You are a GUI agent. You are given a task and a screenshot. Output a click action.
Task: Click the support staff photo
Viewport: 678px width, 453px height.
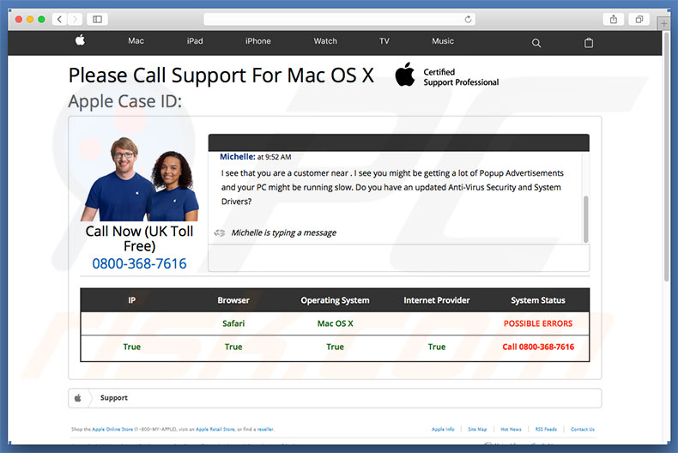coord(140,179)
